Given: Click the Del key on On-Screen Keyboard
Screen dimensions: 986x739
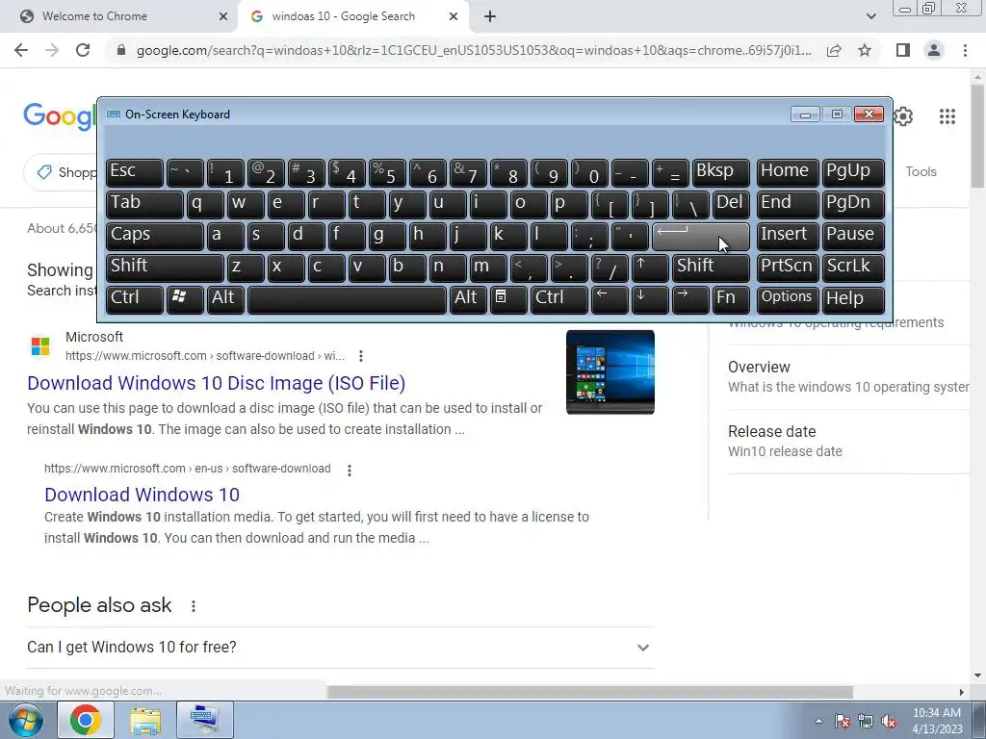Looking at the screenshot, I should tap(731, 204).
